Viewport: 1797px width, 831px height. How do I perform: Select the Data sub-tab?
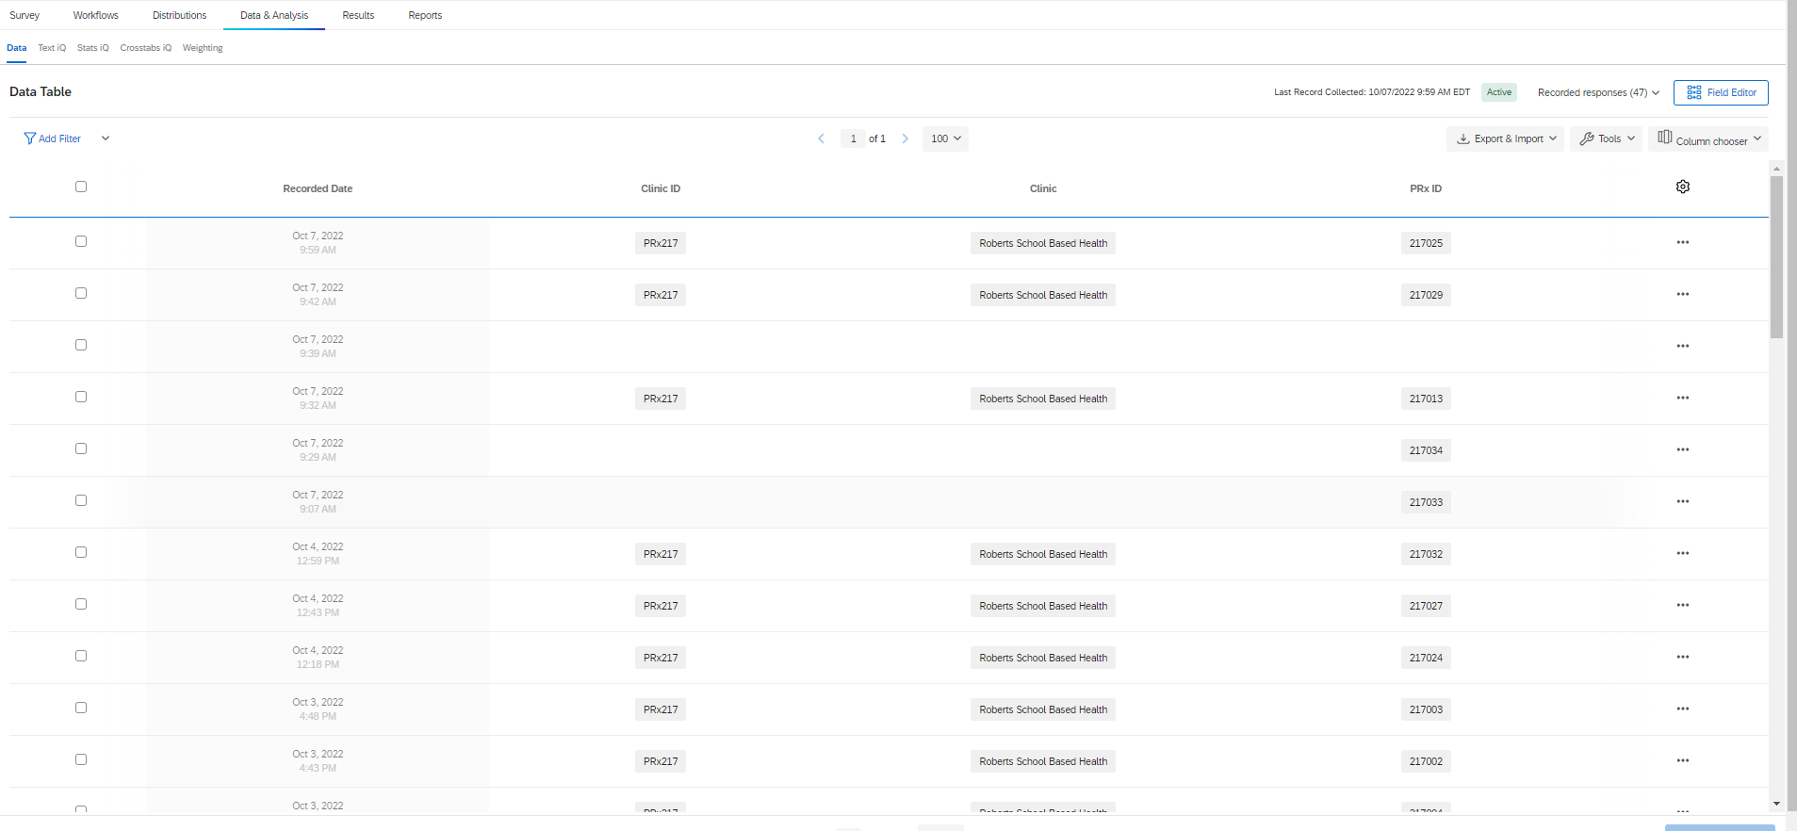(16, 48)
